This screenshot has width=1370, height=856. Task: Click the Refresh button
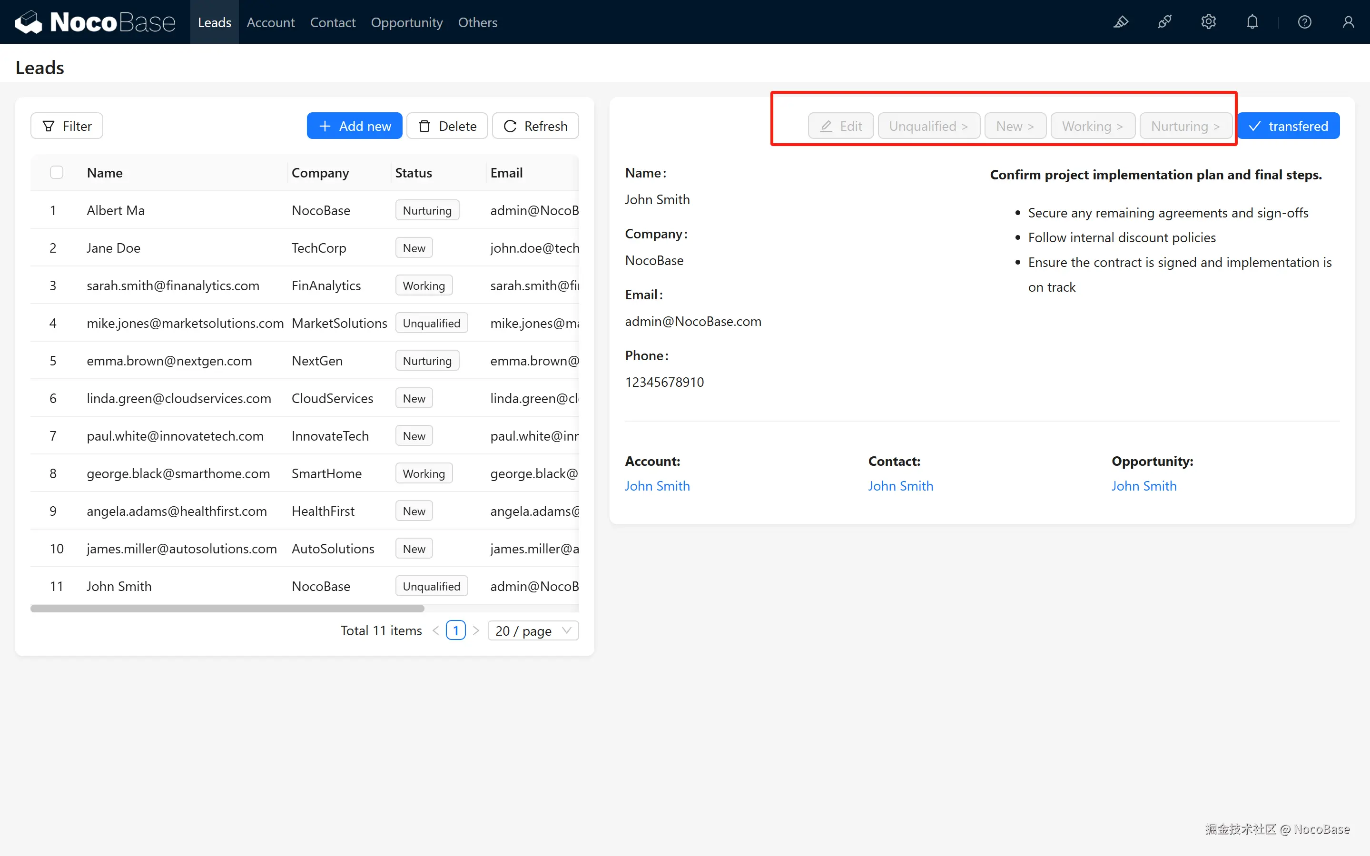(x=535, y=126)
